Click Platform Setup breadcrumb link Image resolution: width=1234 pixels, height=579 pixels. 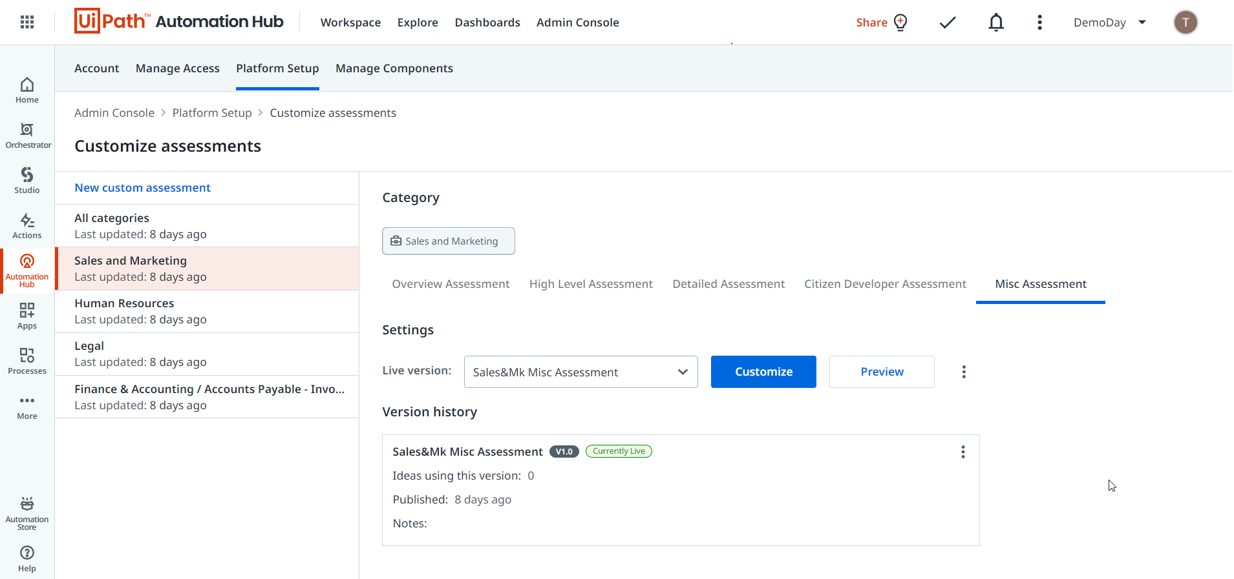coord(212,113)
